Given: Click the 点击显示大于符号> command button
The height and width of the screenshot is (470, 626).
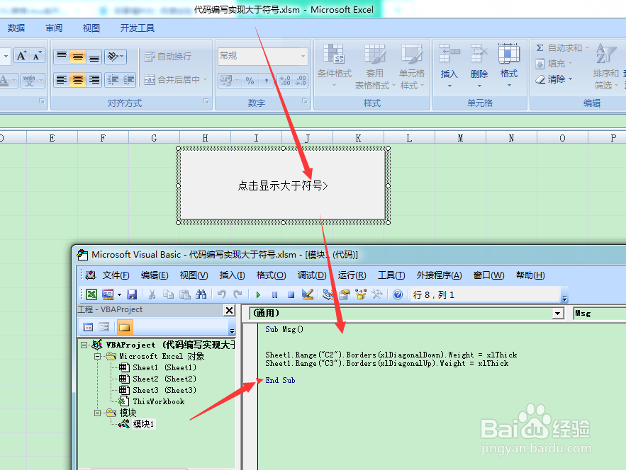Looking at the screenshot, I should [x=281, y=184].
